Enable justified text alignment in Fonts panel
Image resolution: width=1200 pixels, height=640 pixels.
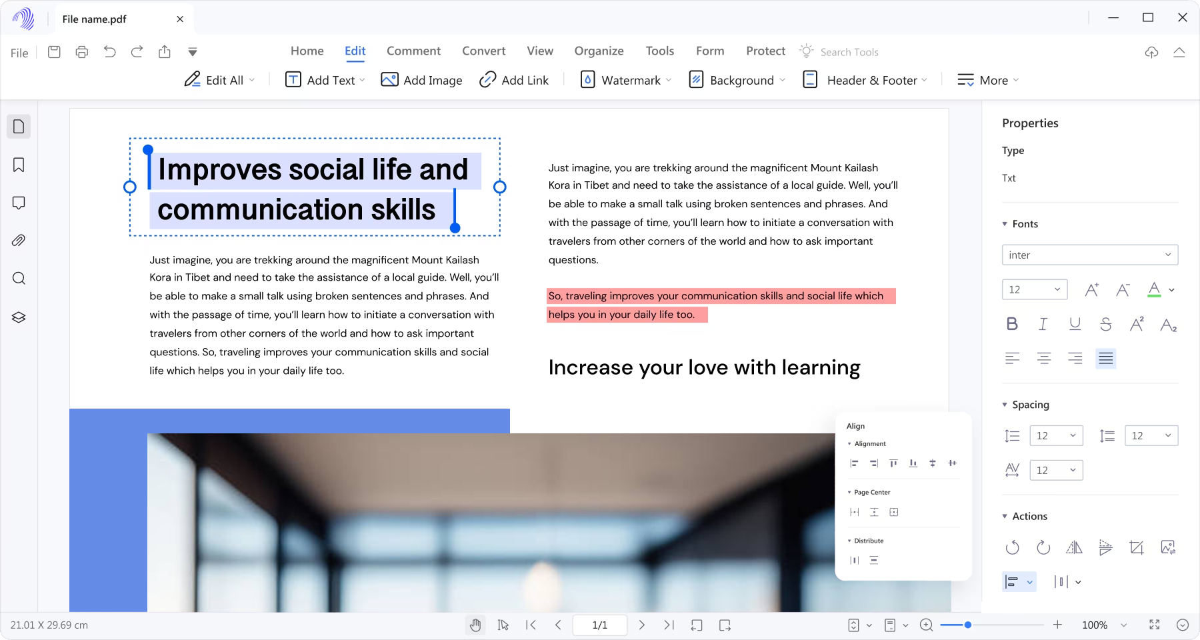point(1105,358)
